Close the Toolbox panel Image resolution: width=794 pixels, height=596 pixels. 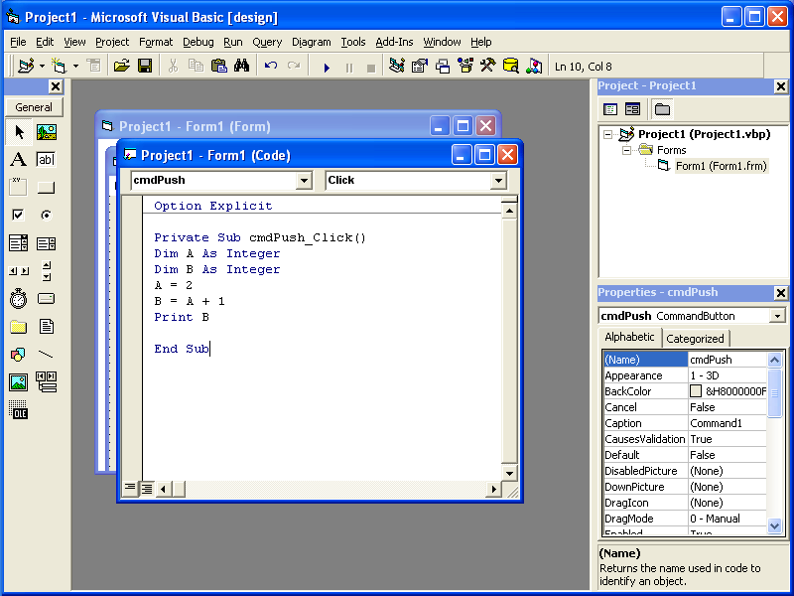(x=56, y=86)
